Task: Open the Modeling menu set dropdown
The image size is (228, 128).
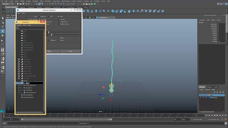Action: coord(8,4)
